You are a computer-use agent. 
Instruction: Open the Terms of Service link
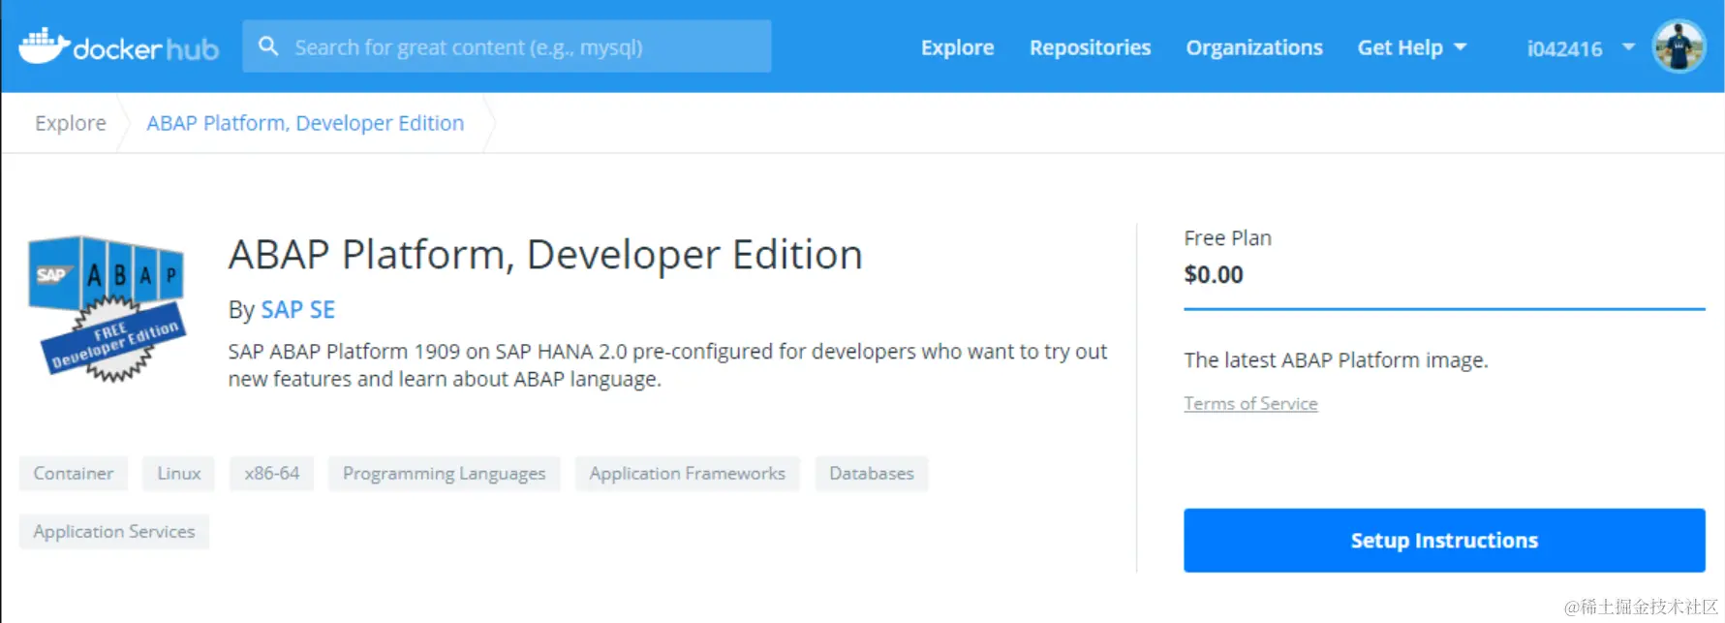coord(1250,403)
